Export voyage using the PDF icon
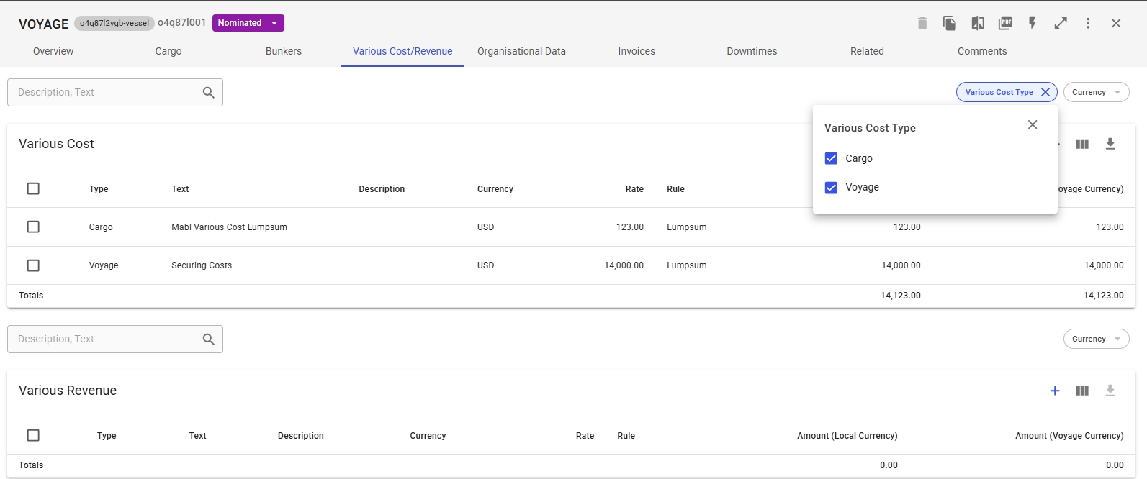 point(1005,23)
